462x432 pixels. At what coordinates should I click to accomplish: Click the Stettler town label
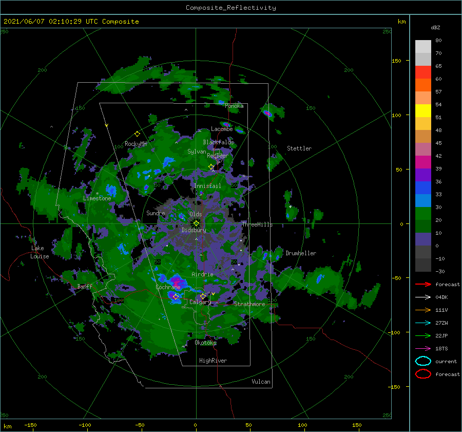[x=299, y=148]
